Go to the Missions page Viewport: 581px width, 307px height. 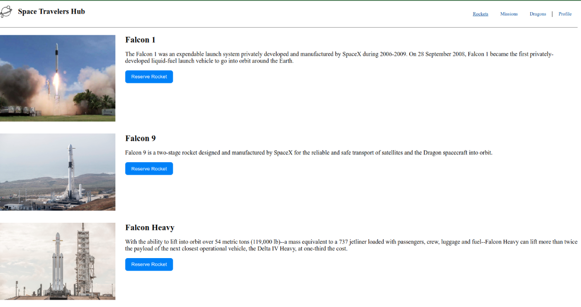coord(509,14)
